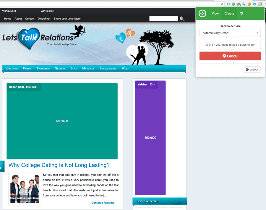Viewport: 266px width, 210px height.
Task: Click the green extension logo in popup
Action: click(x=202, y=14)
